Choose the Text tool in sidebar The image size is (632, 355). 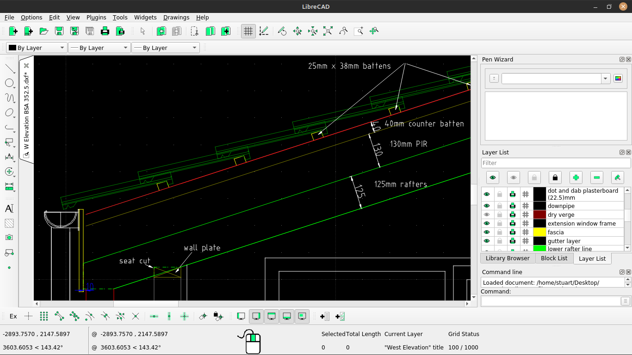point(9,208)
